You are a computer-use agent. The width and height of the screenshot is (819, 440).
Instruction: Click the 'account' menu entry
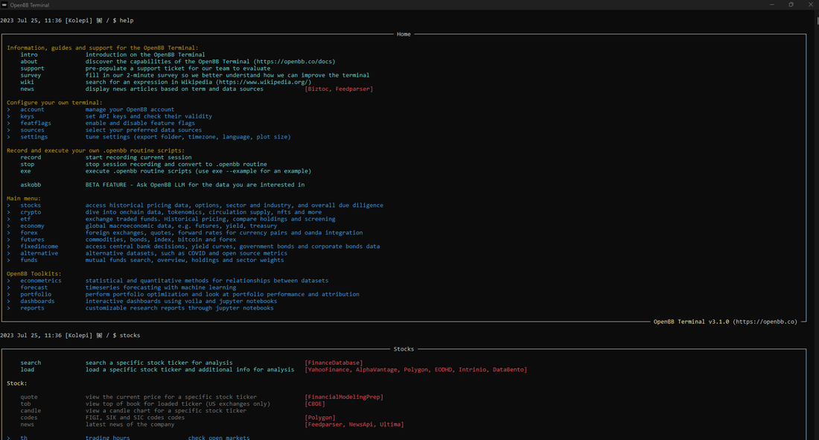32,109
